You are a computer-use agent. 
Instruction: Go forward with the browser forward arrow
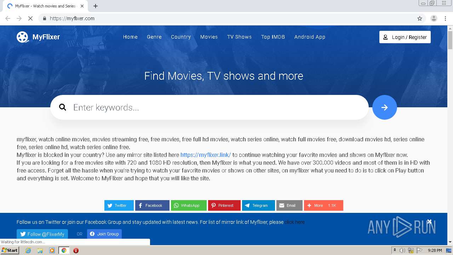click(19, 18)
